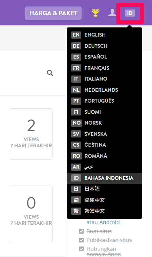Open the 2 views last 7 days card
152x257 pixels.
tap(31, 134)
